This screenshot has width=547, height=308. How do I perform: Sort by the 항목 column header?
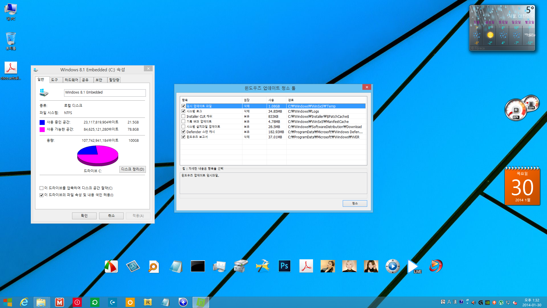[211, 100]
